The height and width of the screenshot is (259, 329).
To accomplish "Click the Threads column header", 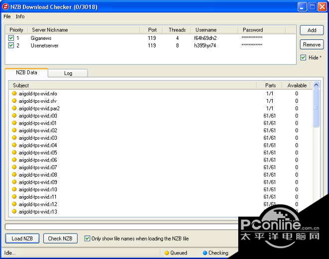I will point(177,30).
